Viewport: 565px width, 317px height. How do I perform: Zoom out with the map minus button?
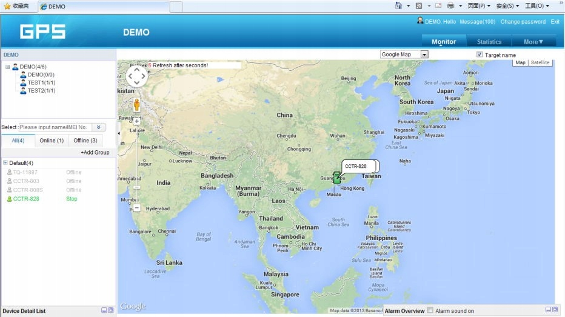point(136,208)
